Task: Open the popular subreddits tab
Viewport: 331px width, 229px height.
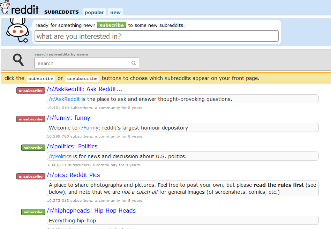Action: [x=94, y=12]
